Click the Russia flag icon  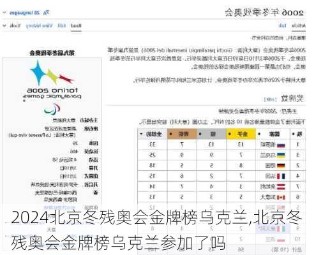(x=281, y=145)
